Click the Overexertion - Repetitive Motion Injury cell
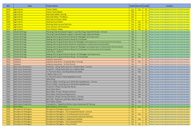This screenshot has height=129, width=194. pos(88,104)
